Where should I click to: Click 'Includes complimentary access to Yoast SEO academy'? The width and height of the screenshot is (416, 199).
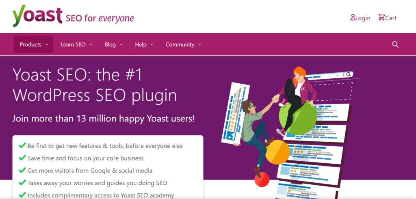click(x=101, y=196)
